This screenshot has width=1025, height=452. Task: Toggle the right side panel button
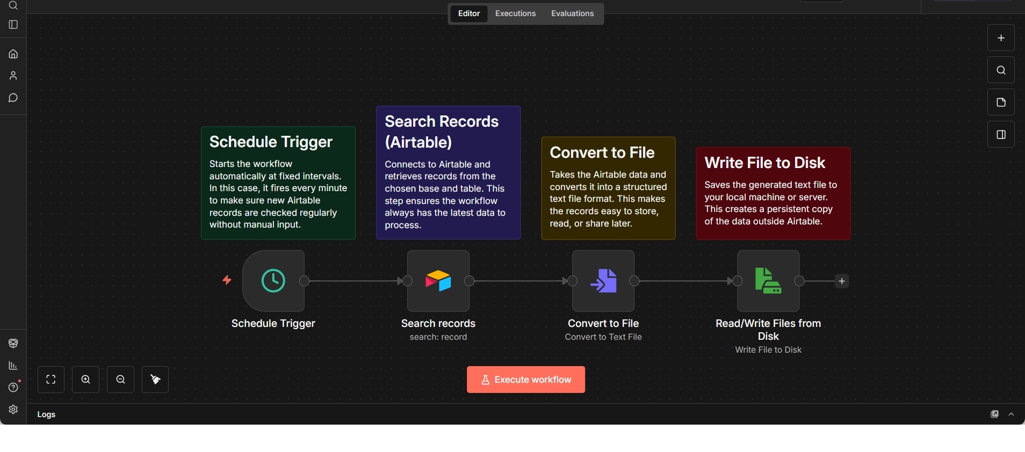coord(1001,135)
